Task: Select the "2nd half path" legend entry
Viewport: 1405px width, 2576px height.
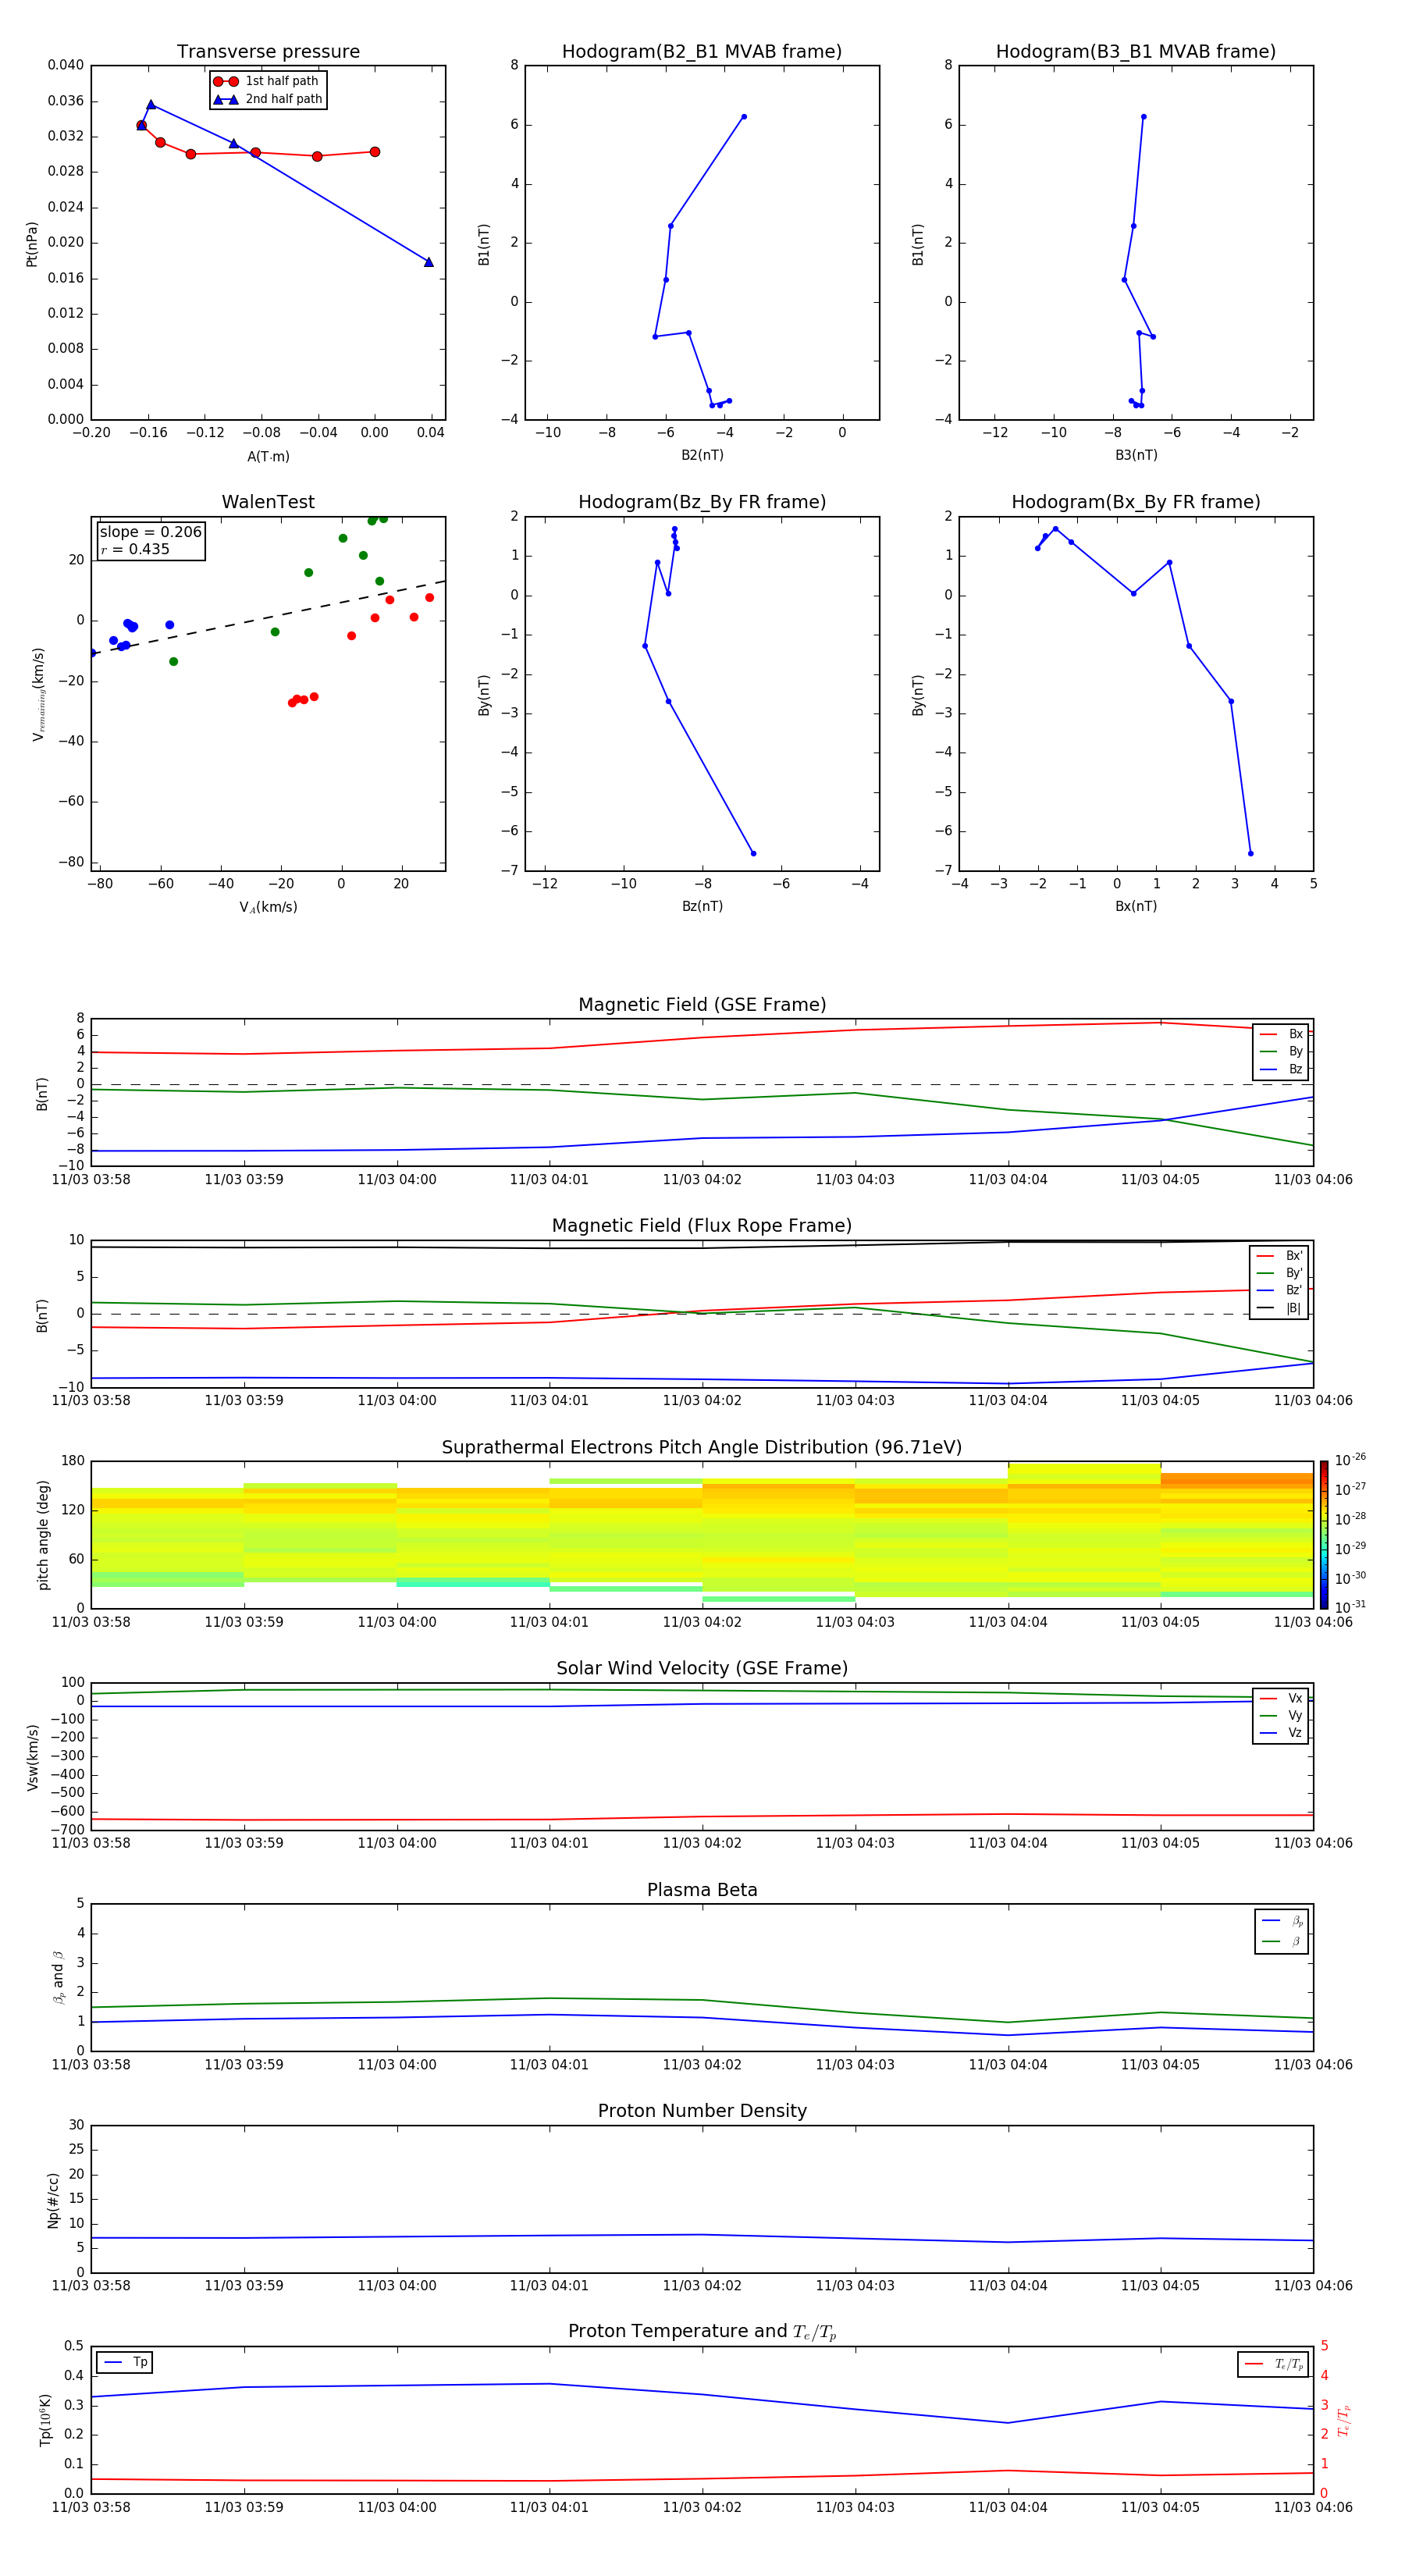Action: (x=267, y=99)
